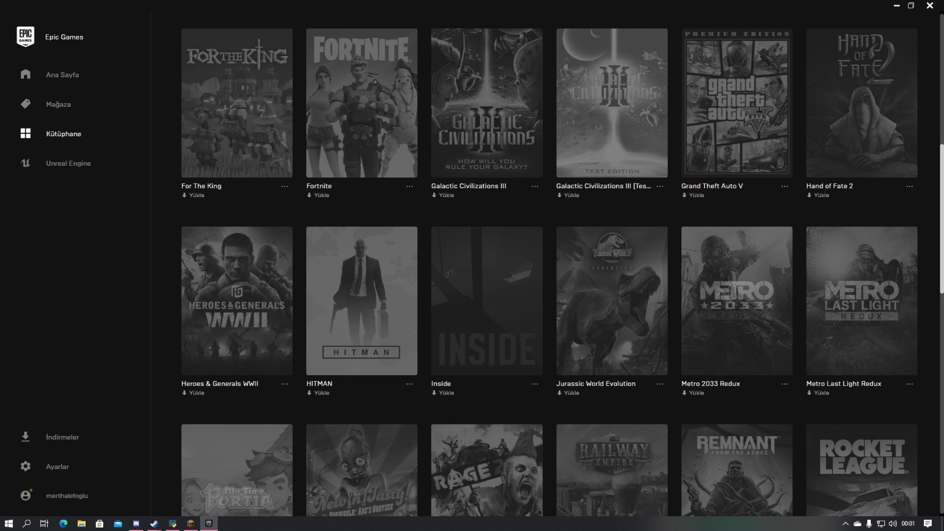The width and height of the screenshot is (944, 531).
Task: Install Grand Theft Auto V via Yükle
Action: click(x=693, y=195)
